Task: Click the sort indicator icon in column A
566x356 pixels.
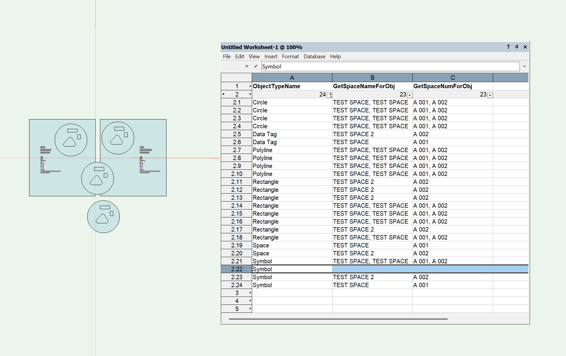Action: (329, 95)
